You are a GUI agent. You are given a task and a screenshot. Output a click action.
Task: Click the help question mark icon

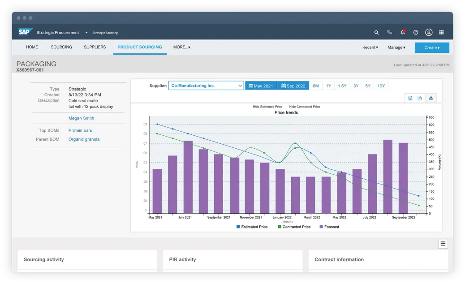(x=416, y=33)
